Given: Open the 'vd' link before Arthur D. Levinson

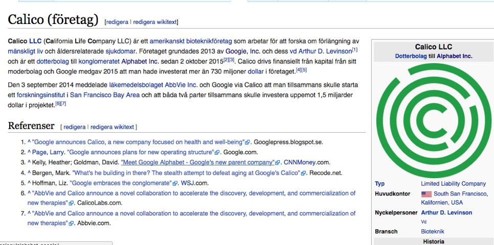Looking at the screenshot, I should (x=293, y=51).
